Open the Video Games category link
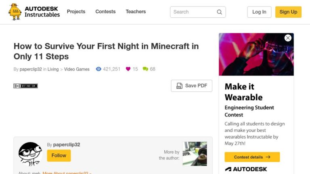 77,69
